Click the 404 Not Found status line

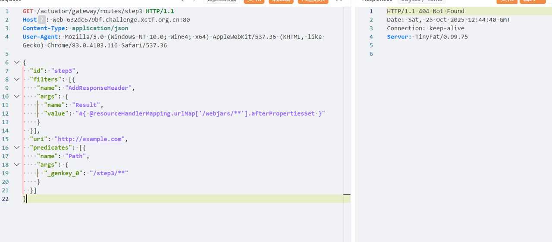tap(425, 11)
